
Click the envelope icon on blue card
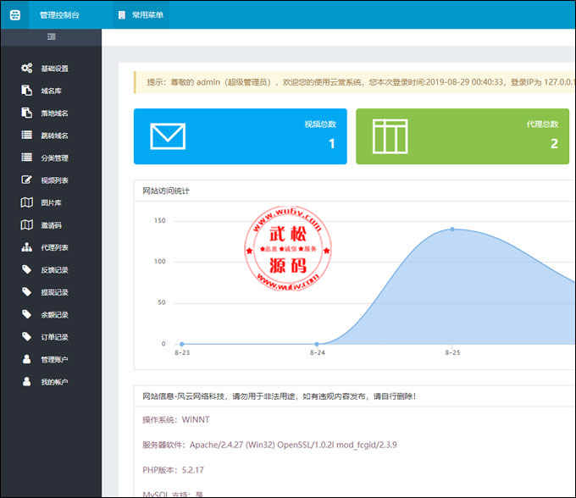click(168, 136)
